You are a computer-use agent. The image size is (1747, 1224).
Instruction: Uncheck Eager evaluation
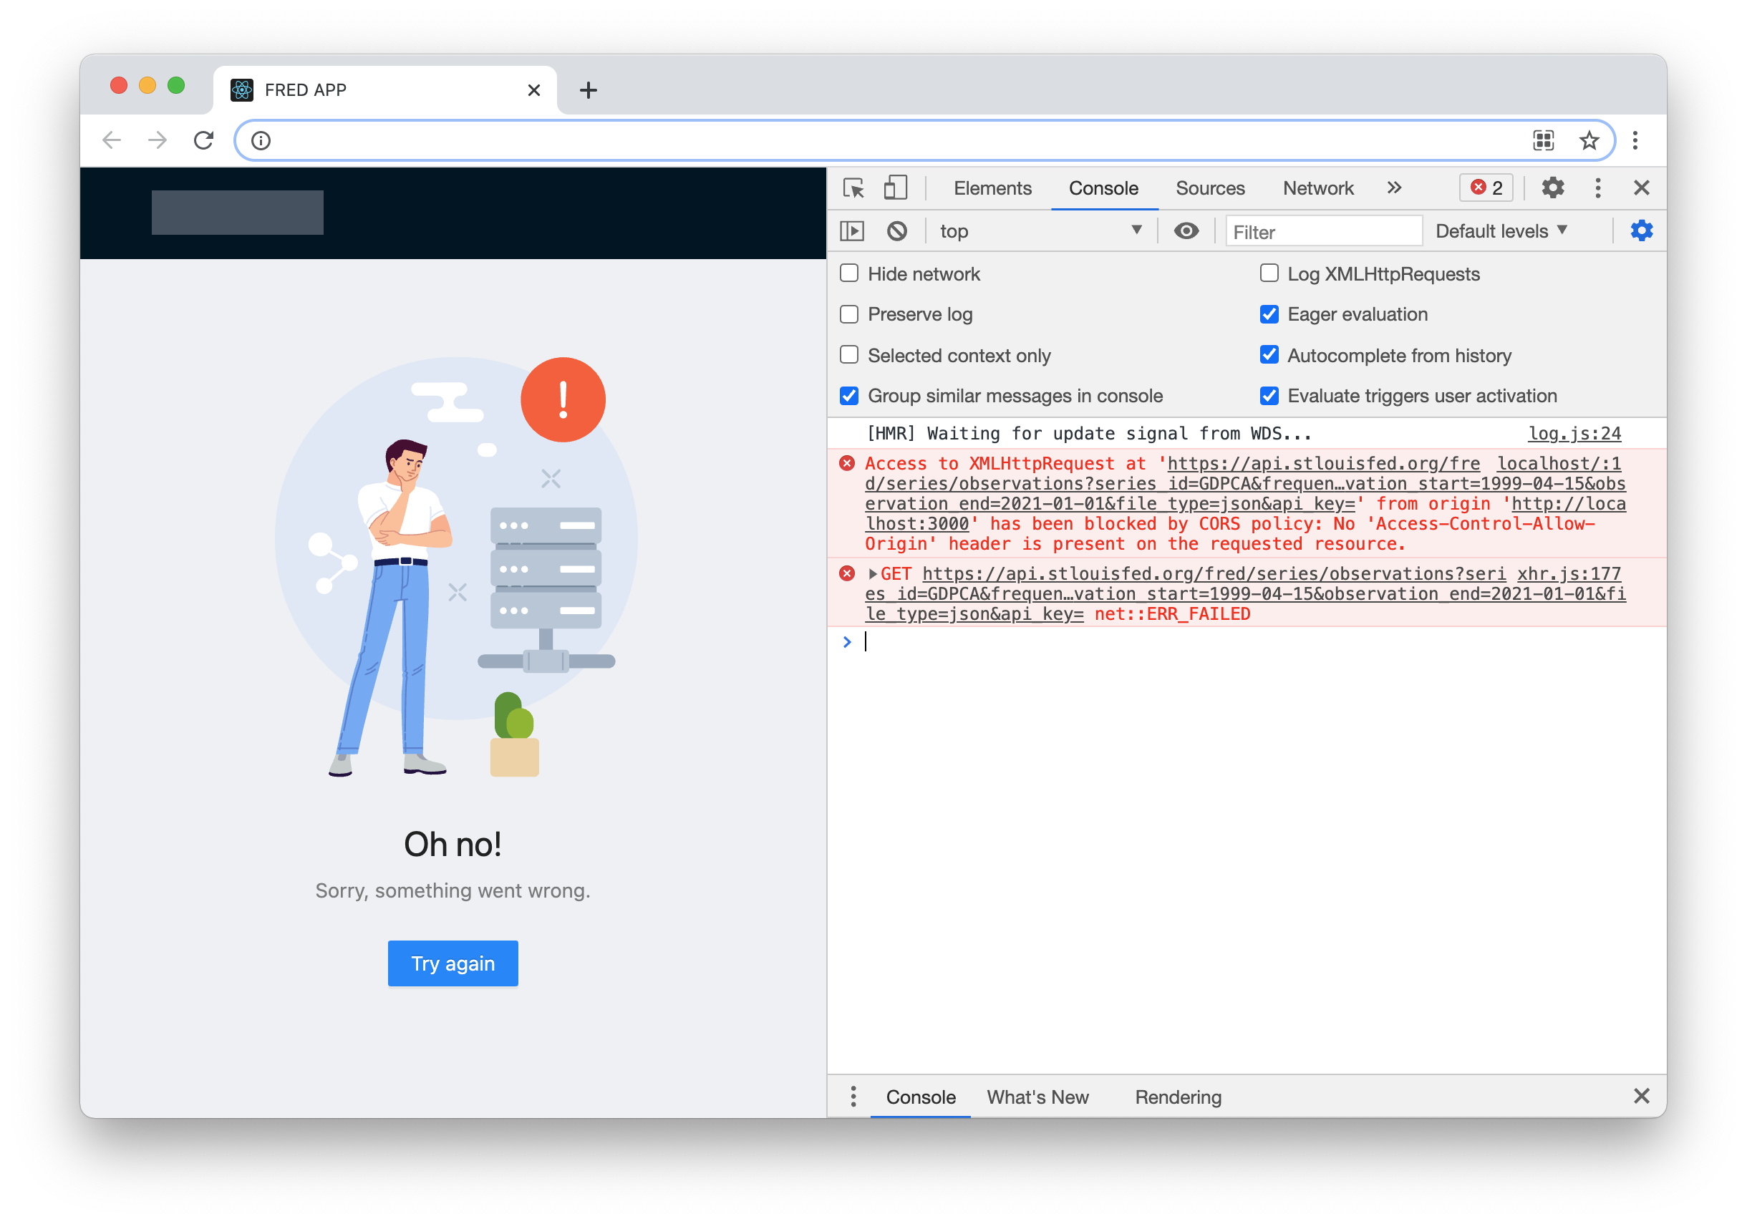pos(1269,314)
